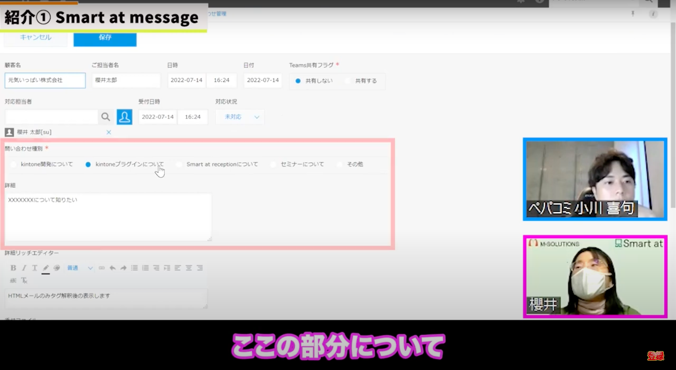Open the 対応状況 dropdown showing 未対応
The image size is (676, 370).
[x=240, y=117]
